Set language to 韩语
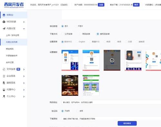 [x=105, y=42]
